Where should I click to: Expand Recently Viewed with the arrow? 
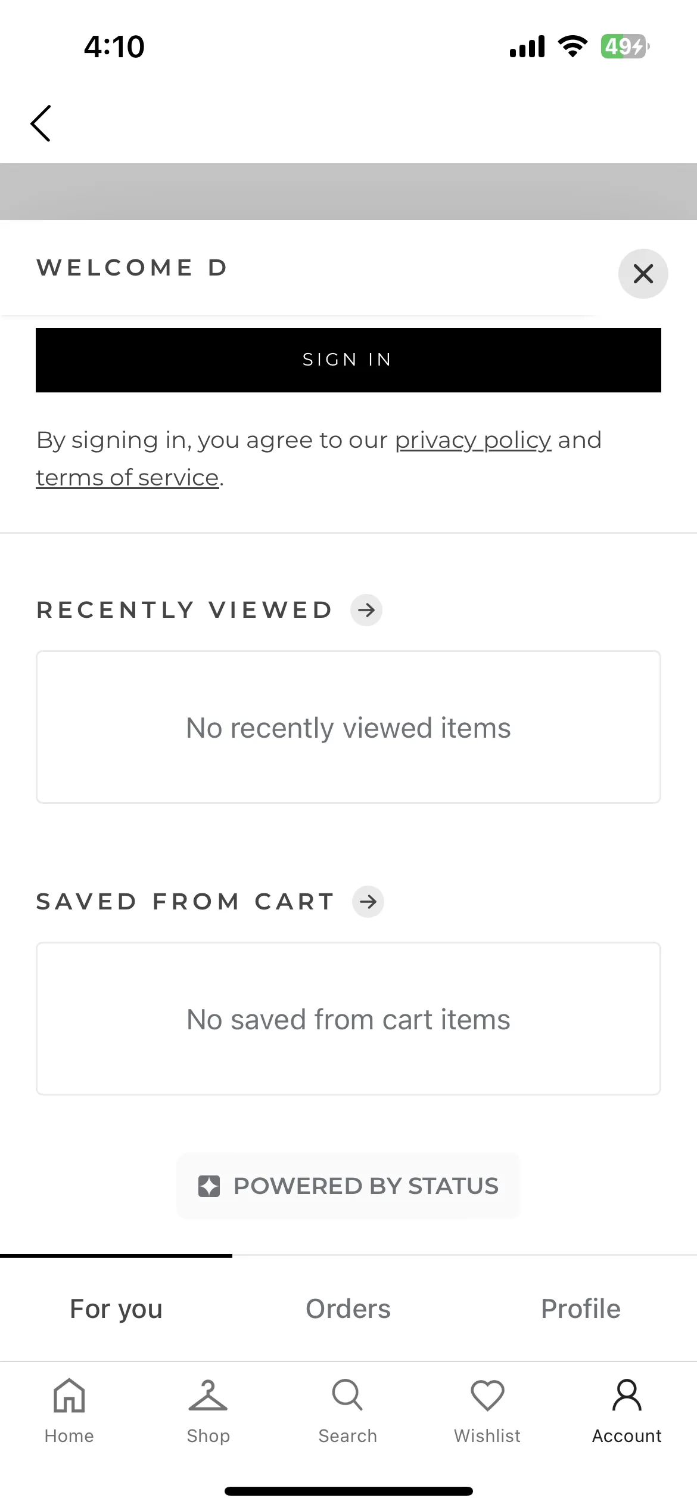[x=366, y=610]
